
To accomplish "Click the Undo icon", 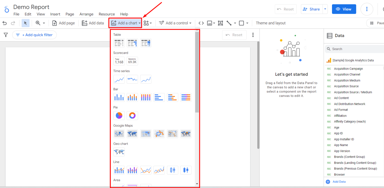I will coord(4,23).
